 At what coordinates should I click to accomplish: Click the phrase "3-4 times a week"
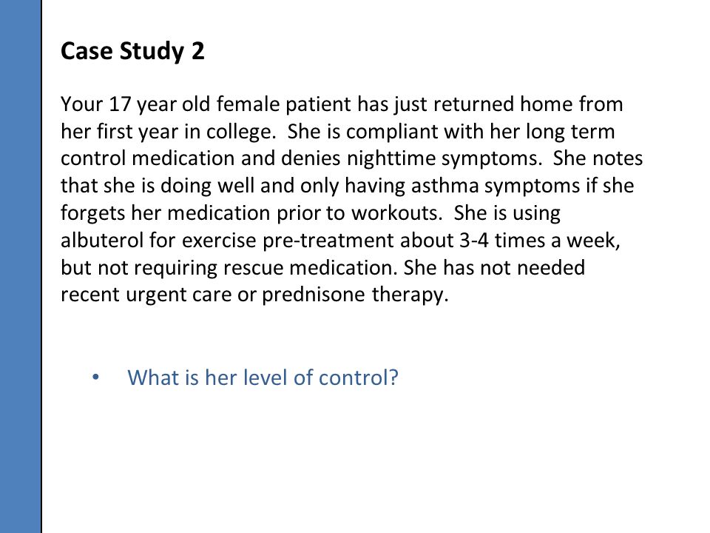click(538, 240)
